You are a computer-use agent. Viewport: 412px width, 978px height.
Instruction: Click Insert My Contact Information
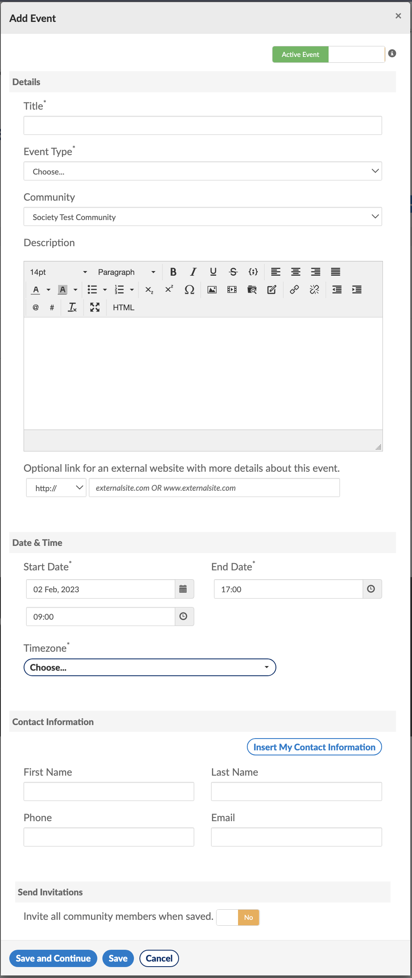pyautogui.click(x=314, y=747)
